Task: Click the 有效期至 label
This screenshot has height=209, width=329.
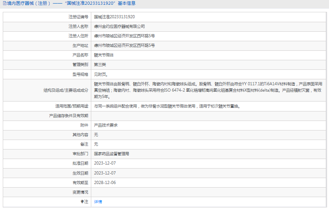Action: pyautogui.click(x=80, y=182)
